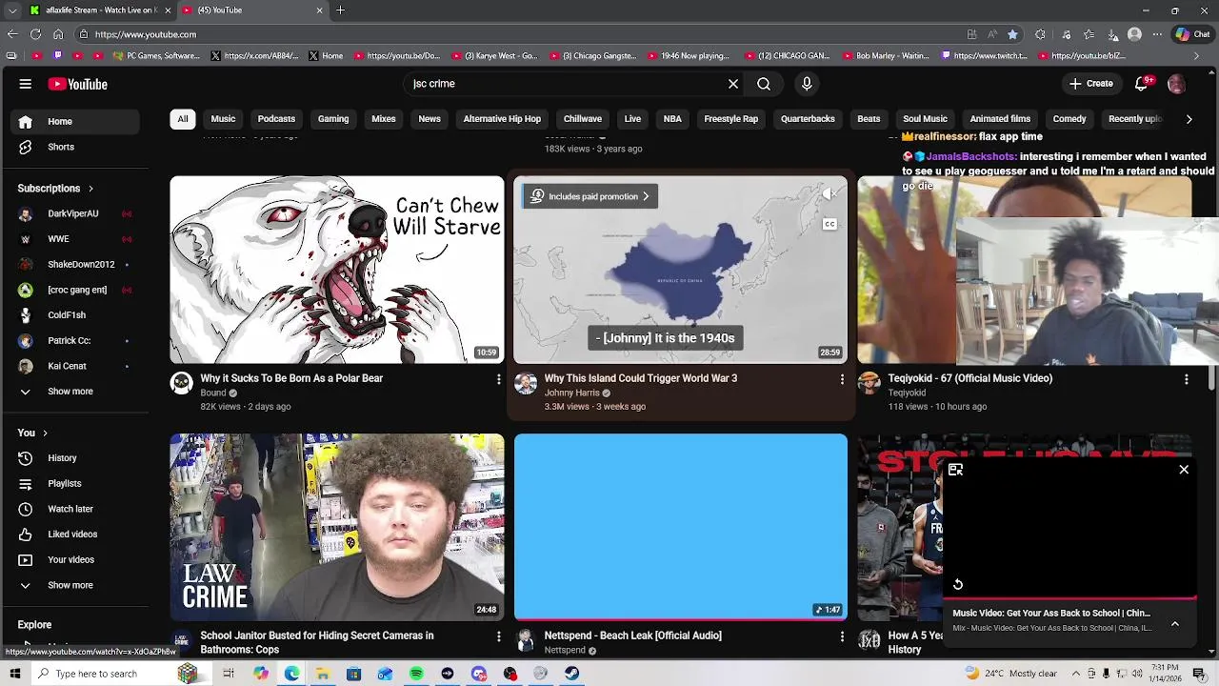Expand the miniplayer to full watch page
Image resolution: width=1219 pixels, height=686 pixels.
[955, 470]
